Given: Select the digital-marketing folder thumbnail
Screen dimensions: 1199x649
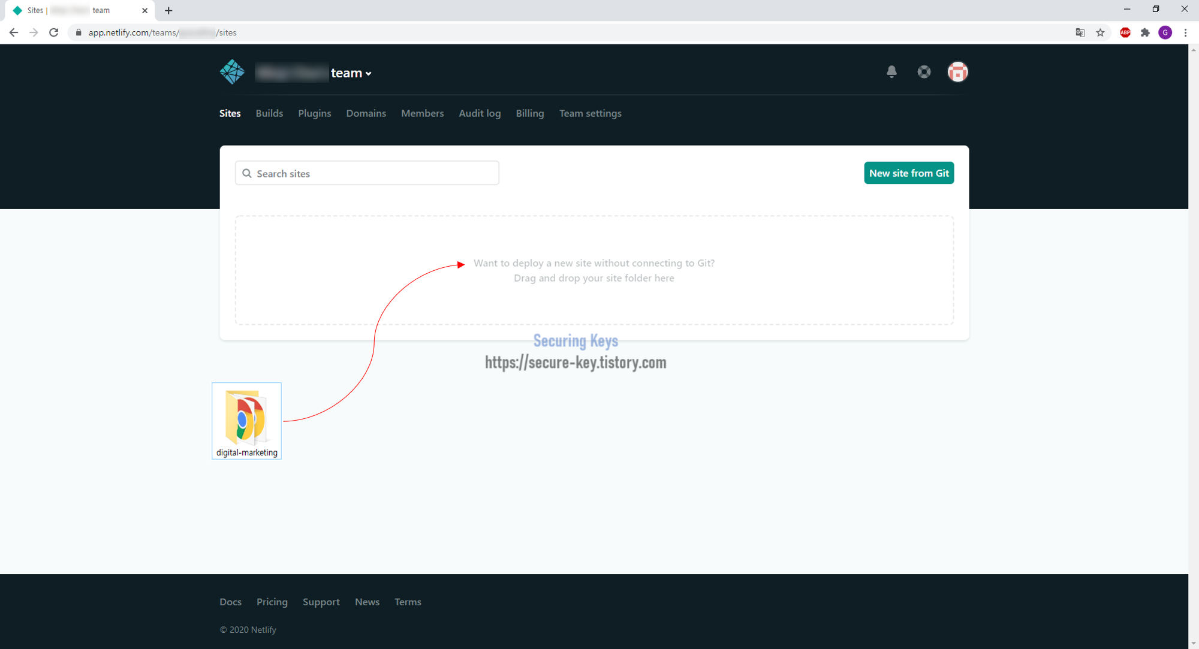Looking at the screenshot, I should pos(246,419).
